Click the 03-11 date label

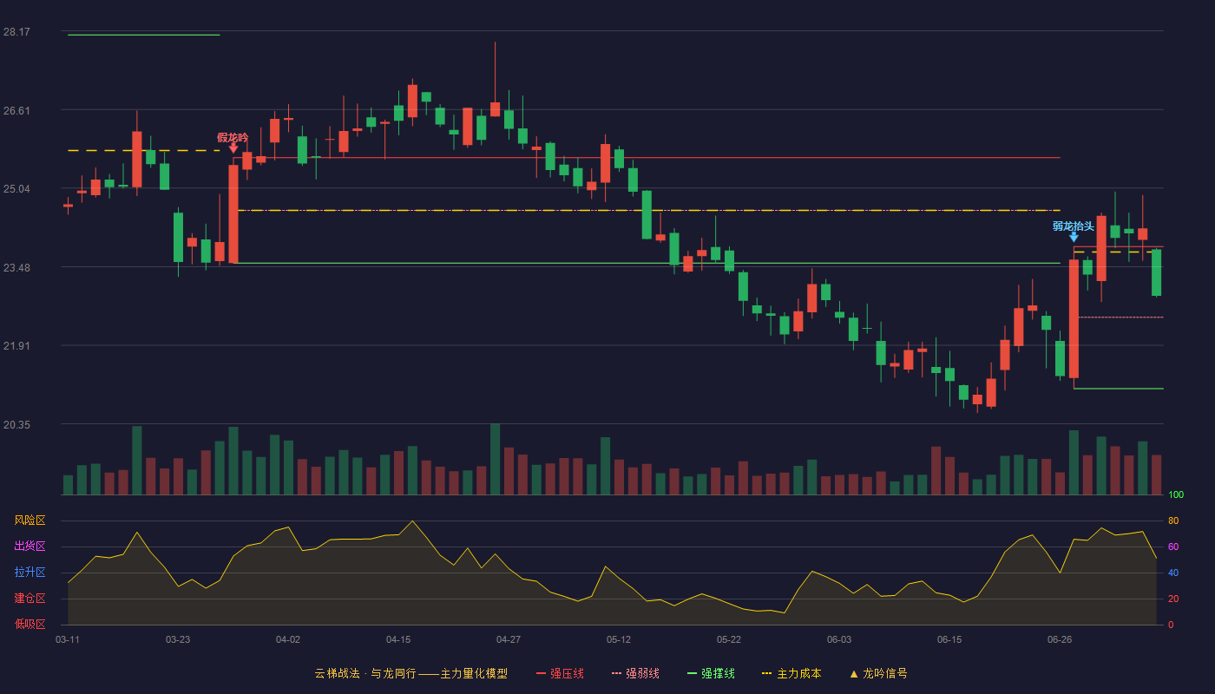click(68, 639)
